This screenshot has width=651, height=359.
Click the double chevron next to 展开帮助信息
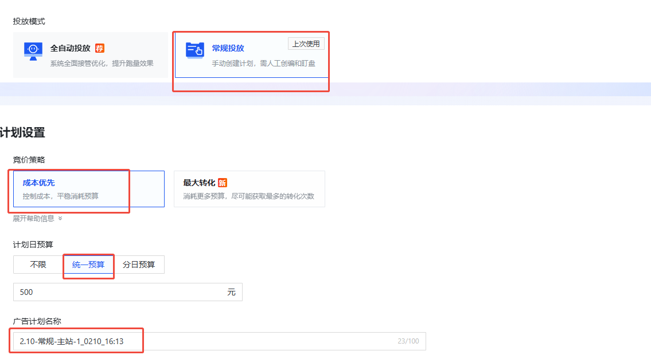[60, 219]
